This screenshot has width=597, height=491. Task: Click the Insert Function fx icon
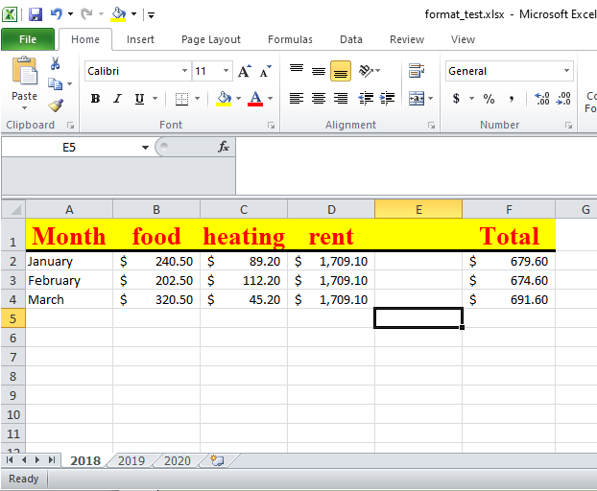click(x=224, y=147)
